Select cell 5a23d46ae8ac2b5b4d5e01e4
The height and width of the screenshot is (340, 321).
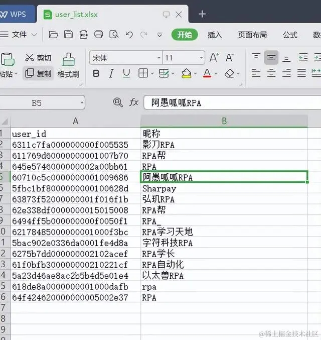(x=76, y=275)
